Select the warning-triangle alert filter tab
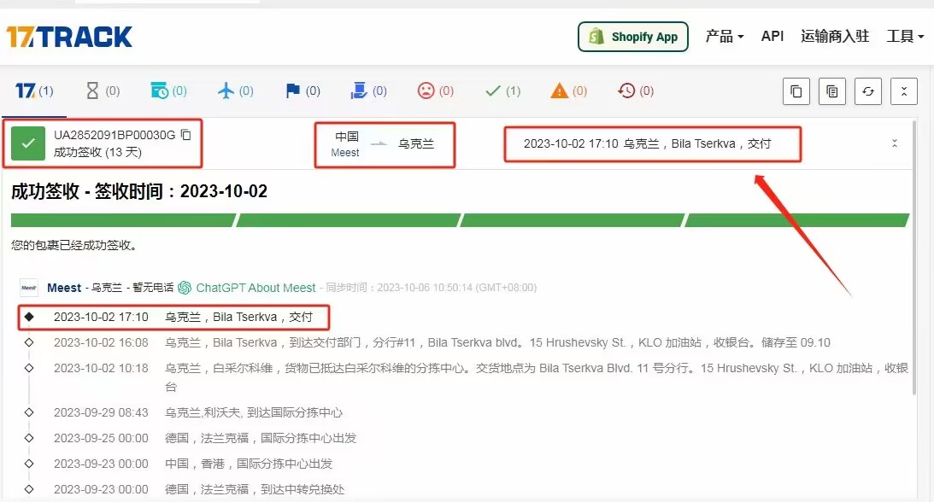Image resolution: width=934 pixels, height=502 pixels. (x=569, y=91)
